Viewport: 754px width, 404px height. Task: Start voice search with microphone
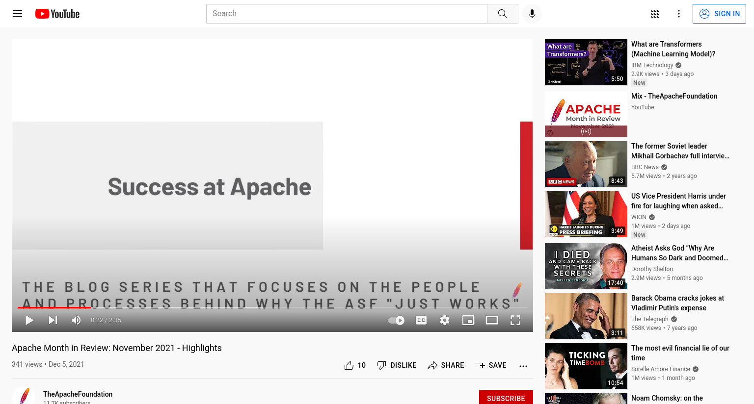tap(532, 14)
